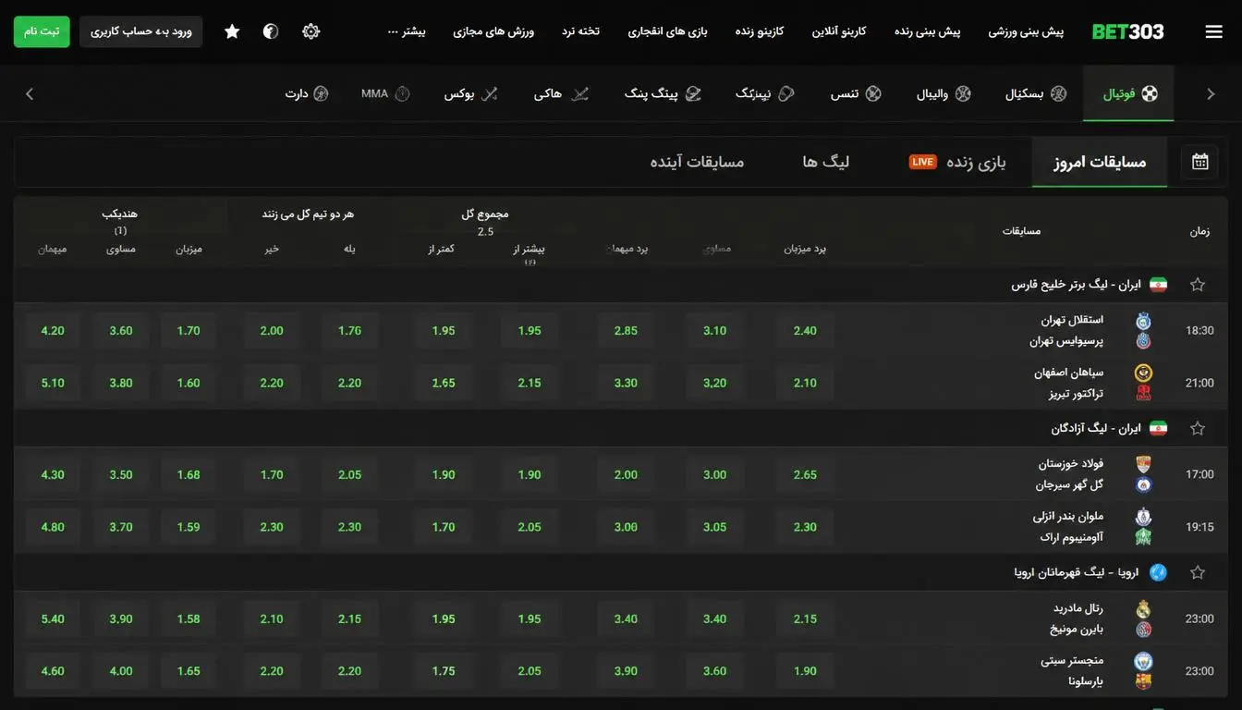1242x710 pixels.
Task: Favorite ایران - لیگ برتر خلیج فارس star
Action: 1198,285
